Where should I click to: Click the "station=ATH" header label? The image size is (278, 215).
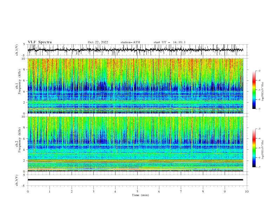point(130,42)
